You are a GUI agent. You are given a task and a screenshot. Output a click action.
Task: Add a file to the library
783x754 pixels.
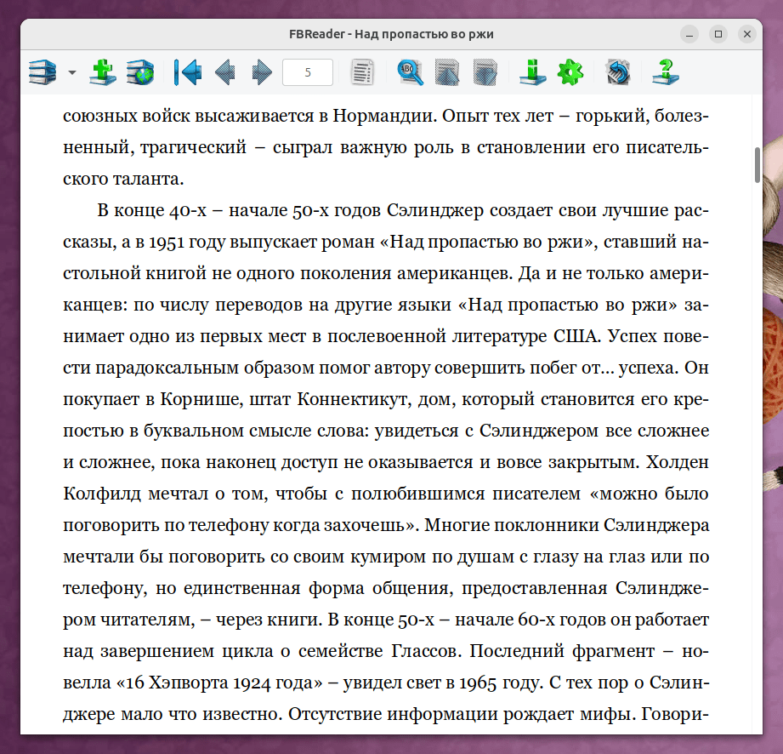click(102, 72)
